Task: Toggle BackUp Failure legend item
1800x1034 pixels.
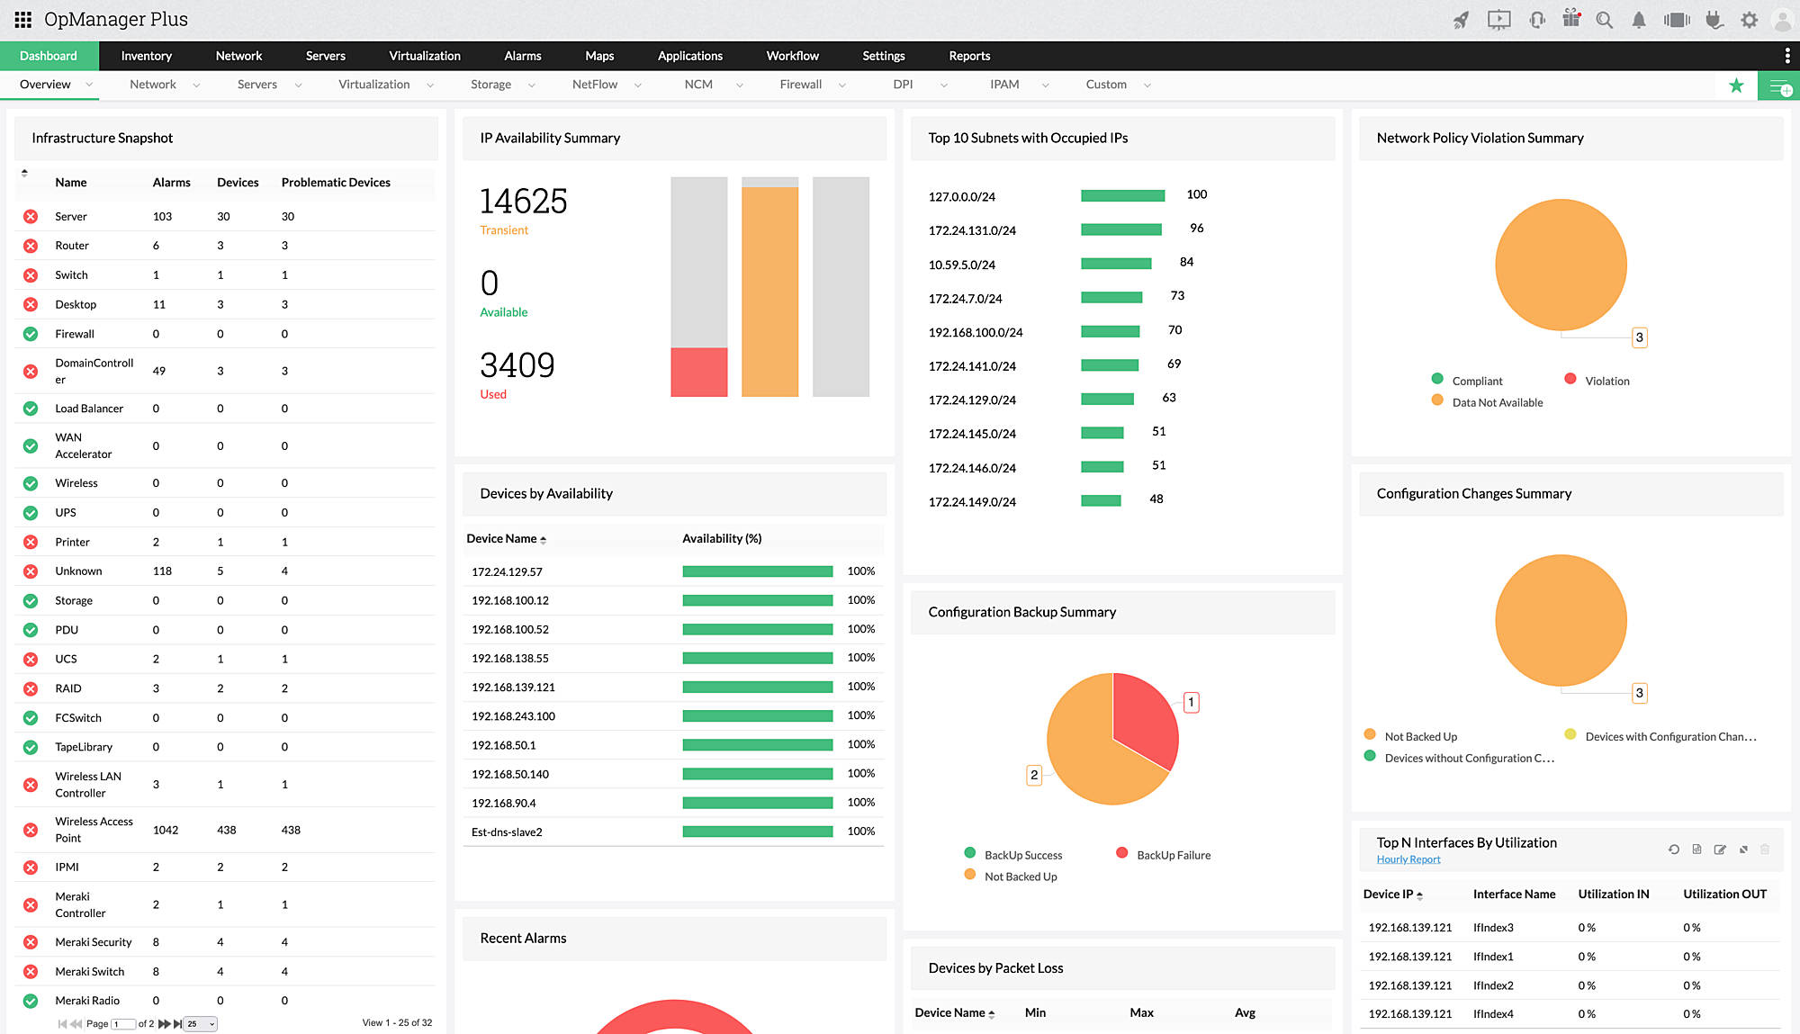Action: point(1173,855)
